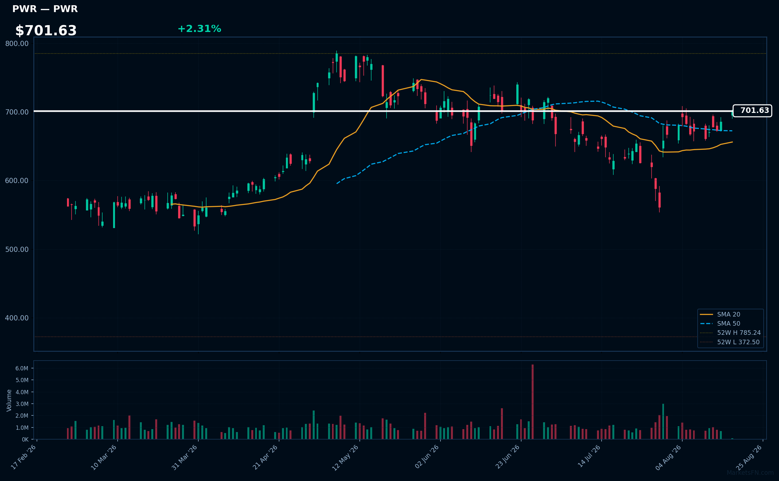Click the "17 Feb '26" date label
Image resolution: width=779 pixels, height=481 pixels.
pyautogui.click(x=24, y=457)
